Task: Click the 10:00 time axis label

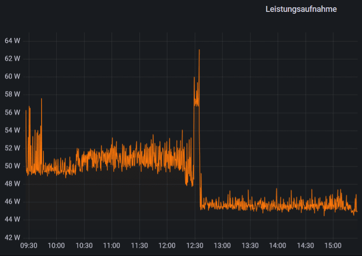Action: tap(56, 246)
